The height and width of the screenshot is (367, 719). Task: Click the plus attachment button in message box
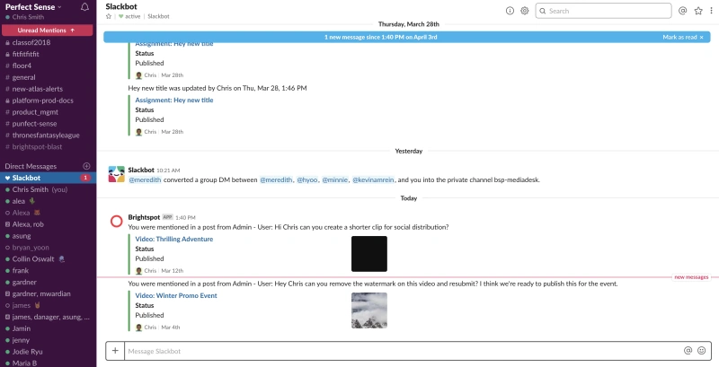[115, 351]
